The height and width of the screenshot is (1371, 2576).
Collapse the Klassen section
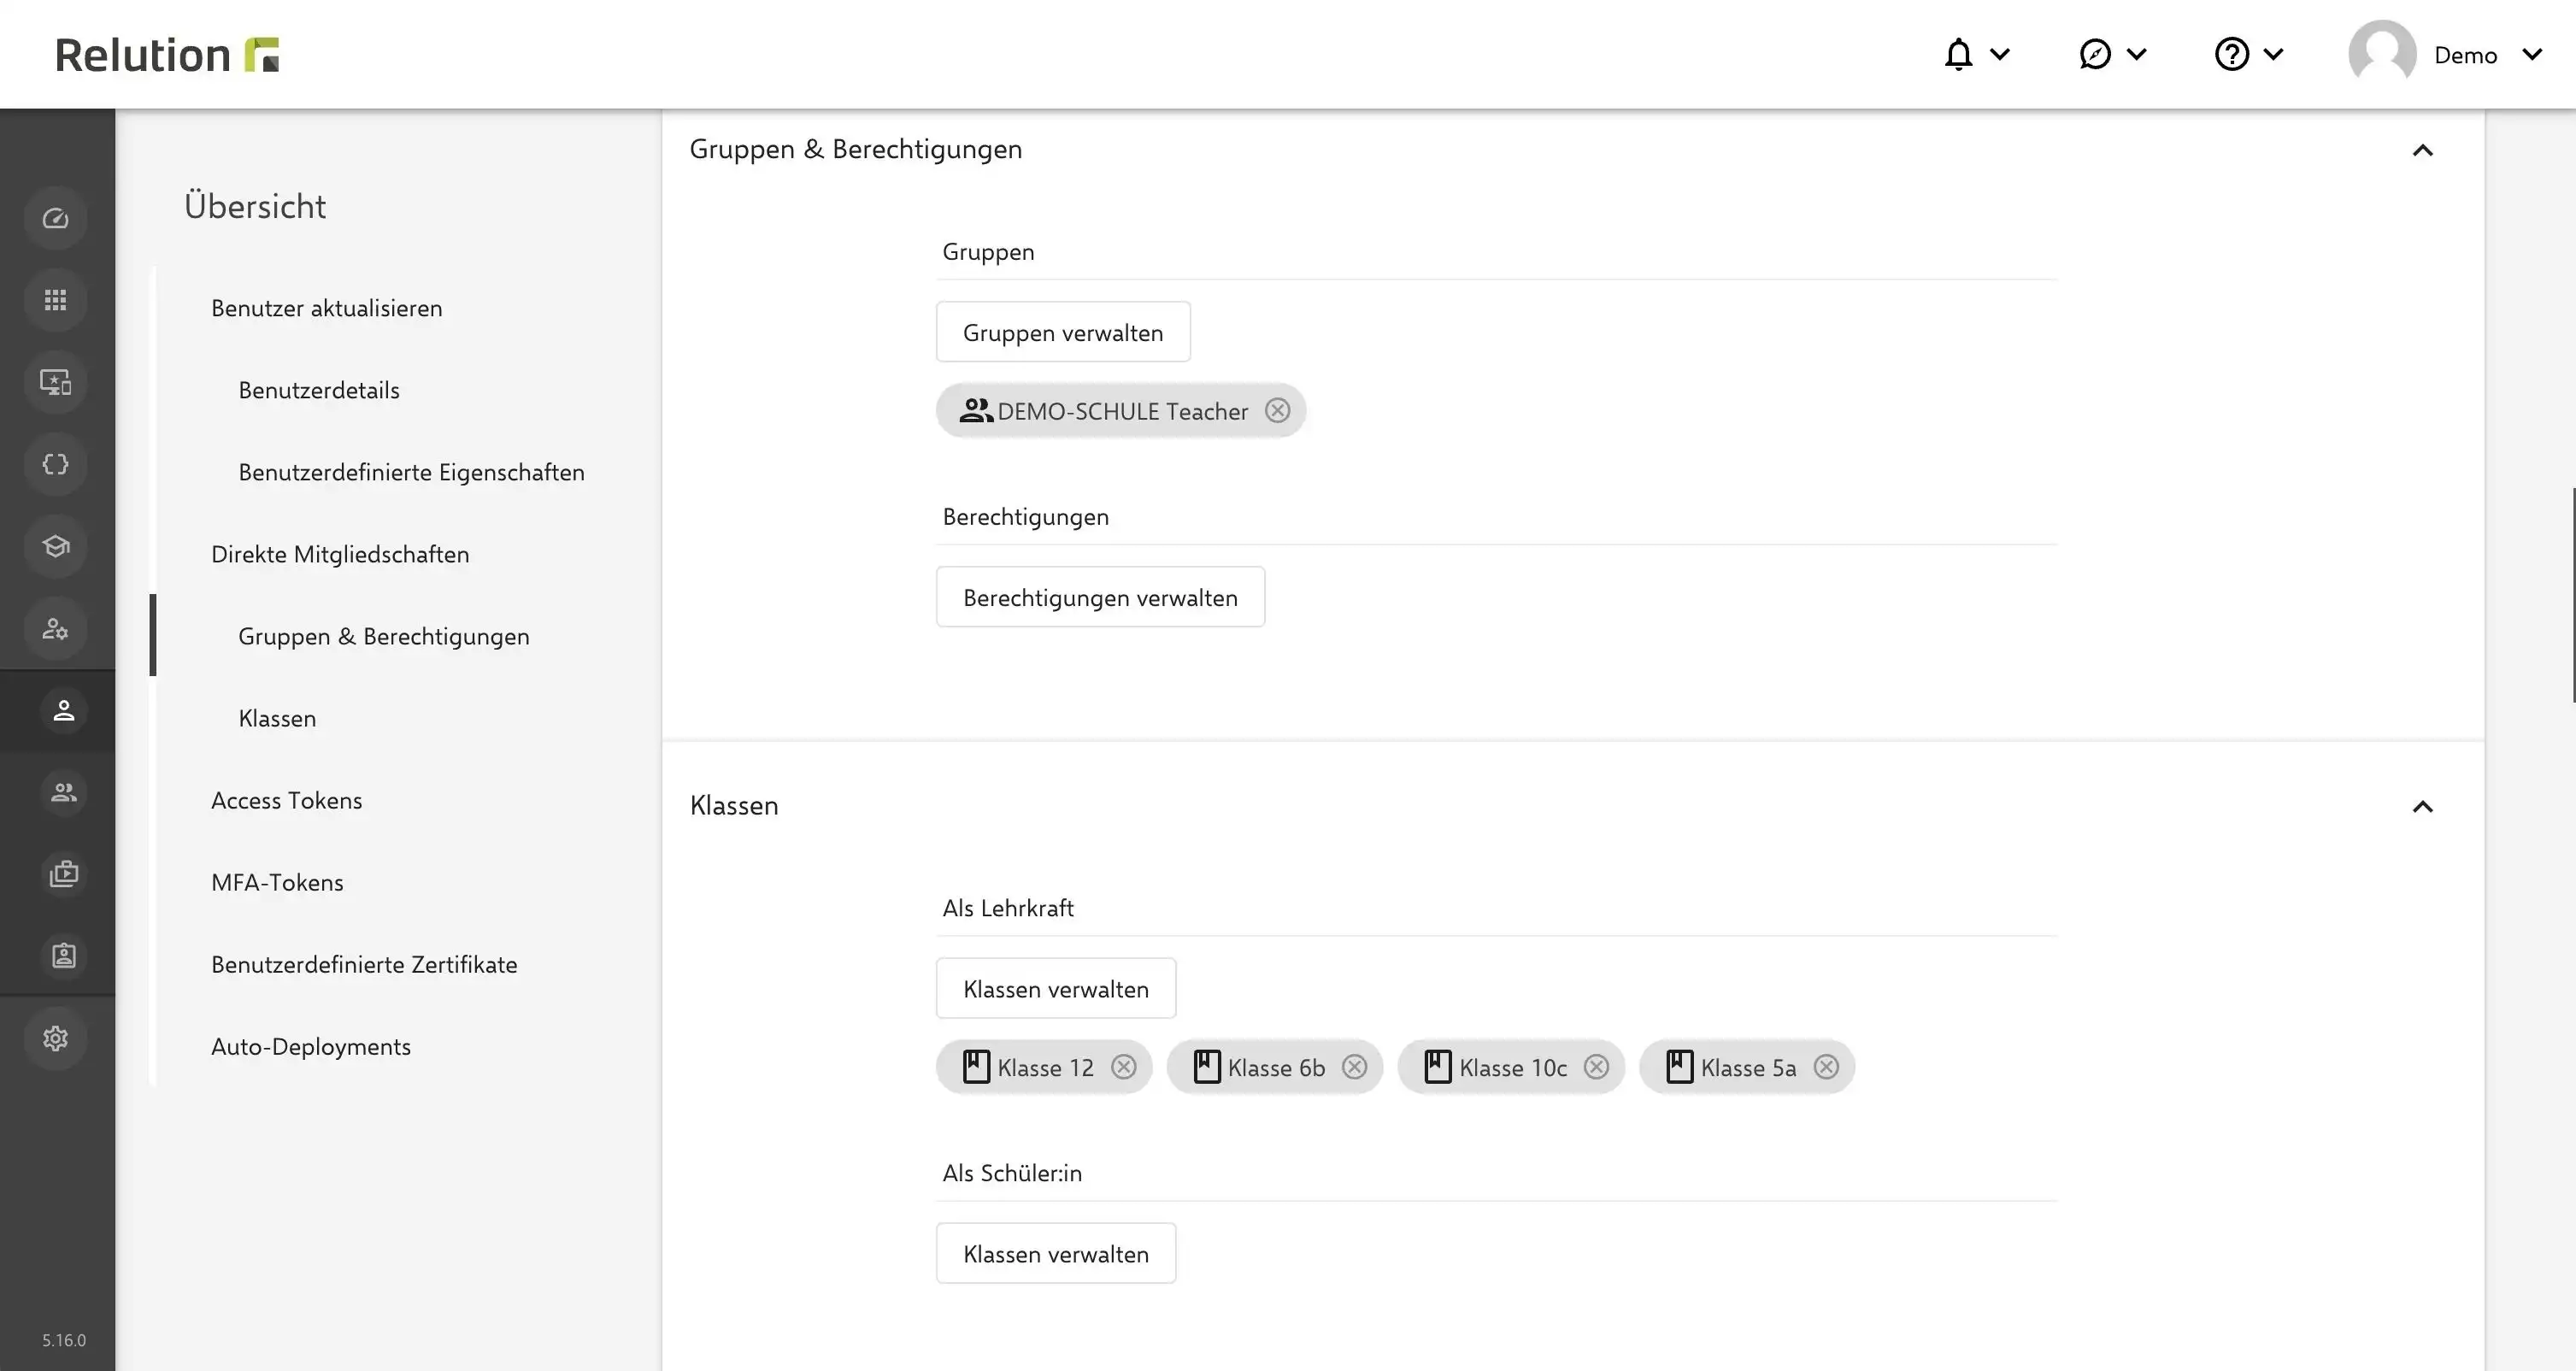2422,806
